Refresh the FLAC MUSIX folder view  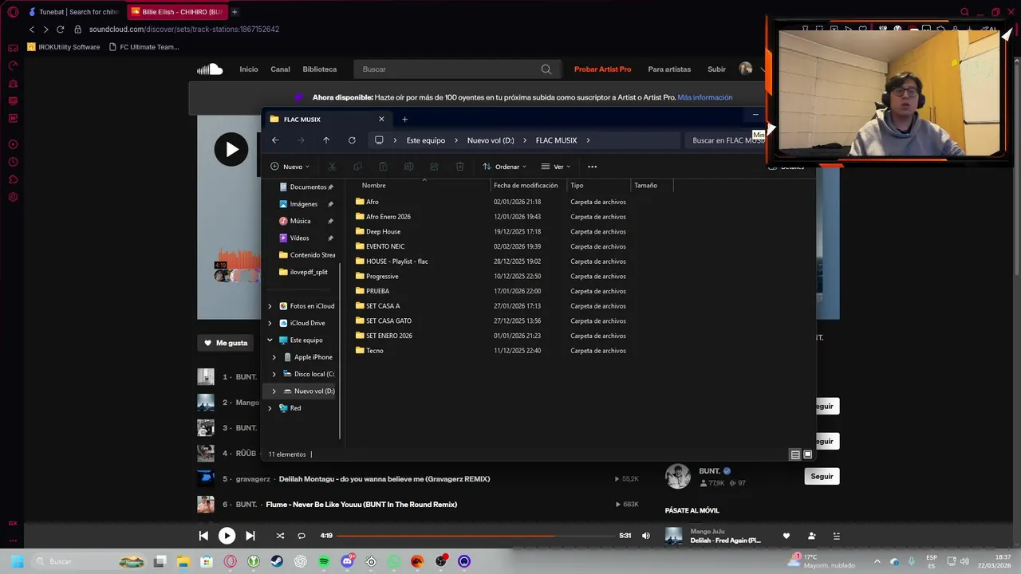(352, 140)
